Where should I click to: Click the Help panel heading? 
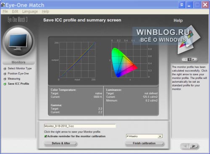tap(178, 21)
